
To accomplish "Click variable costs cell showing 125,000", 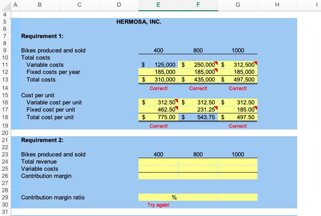I will (158, 65).
